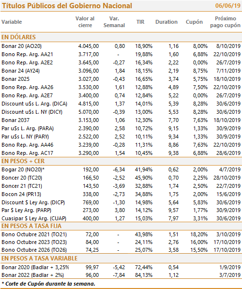
Task: Select the Bonar 24 (AY24) bond name
Action: [20, 71]
